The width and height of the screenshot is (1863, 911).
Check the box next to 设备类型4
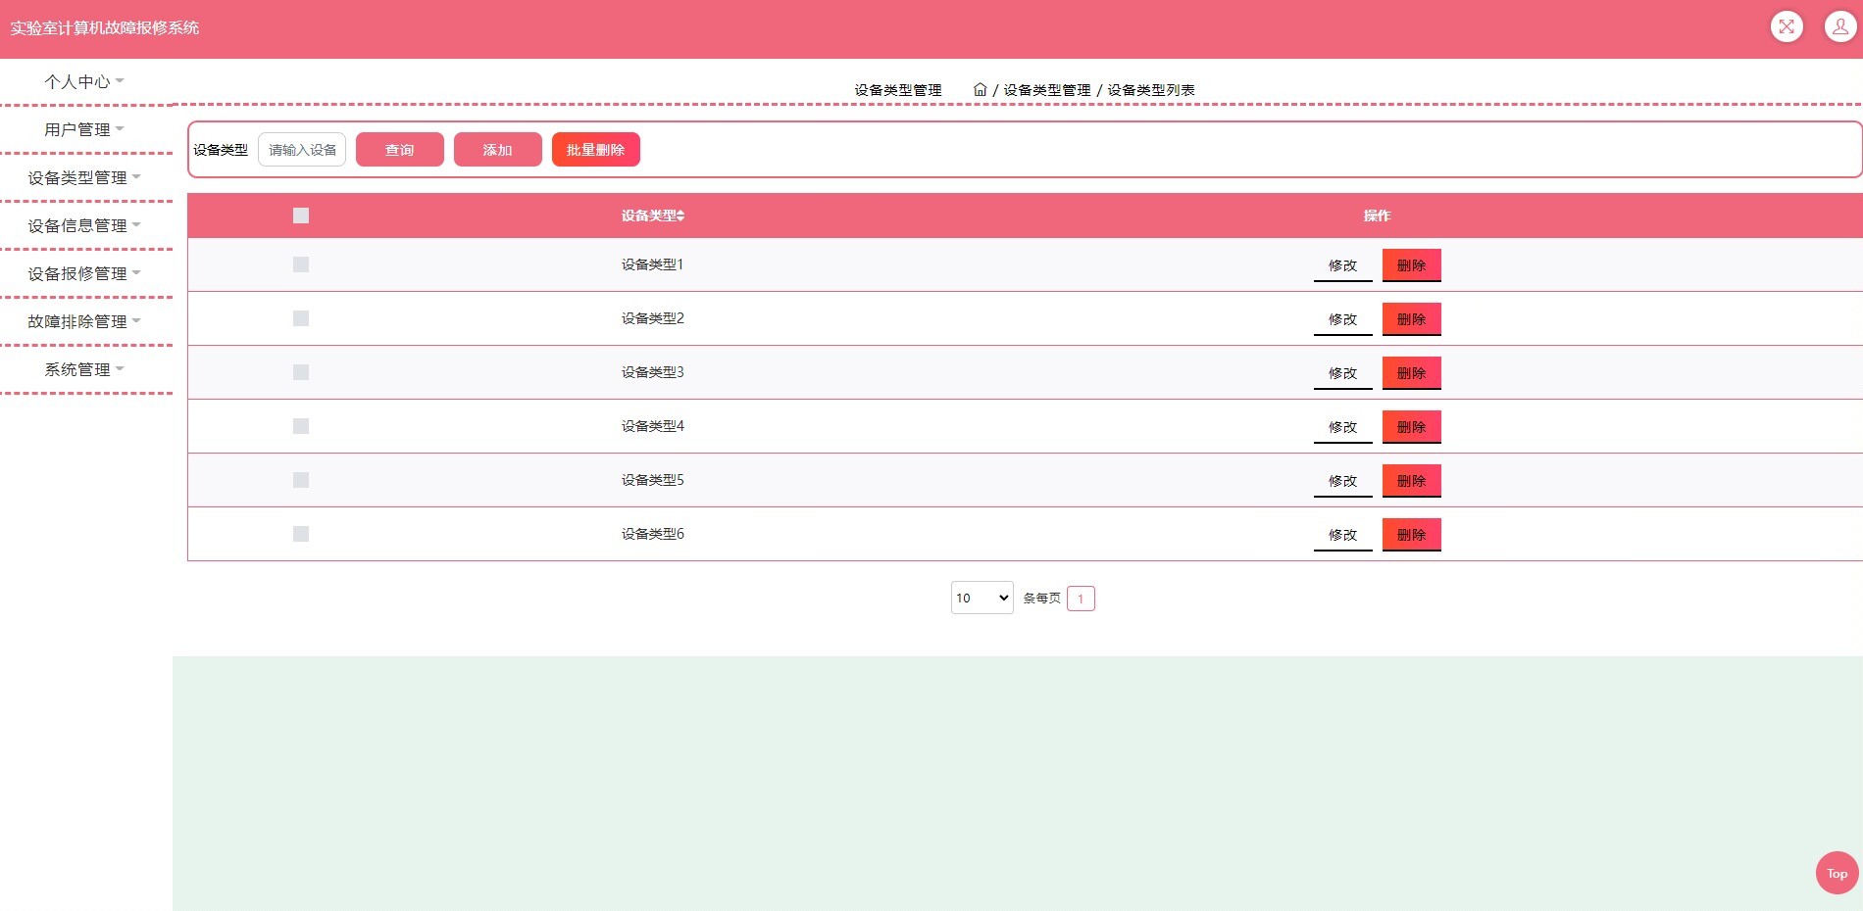(301, 426)
